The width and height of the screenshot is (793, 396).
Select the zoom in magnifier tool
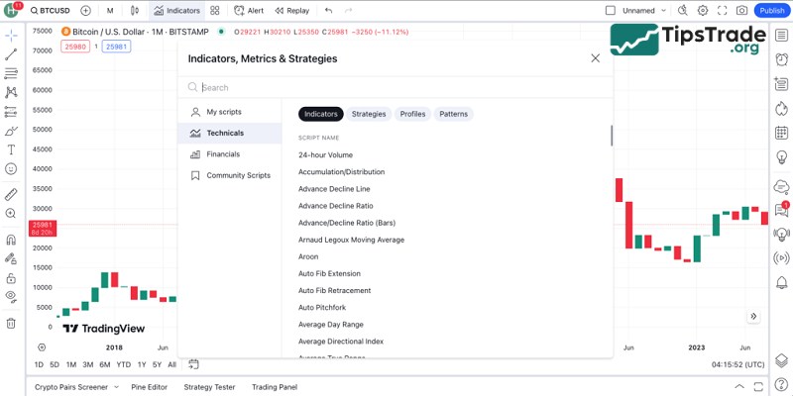11,214
